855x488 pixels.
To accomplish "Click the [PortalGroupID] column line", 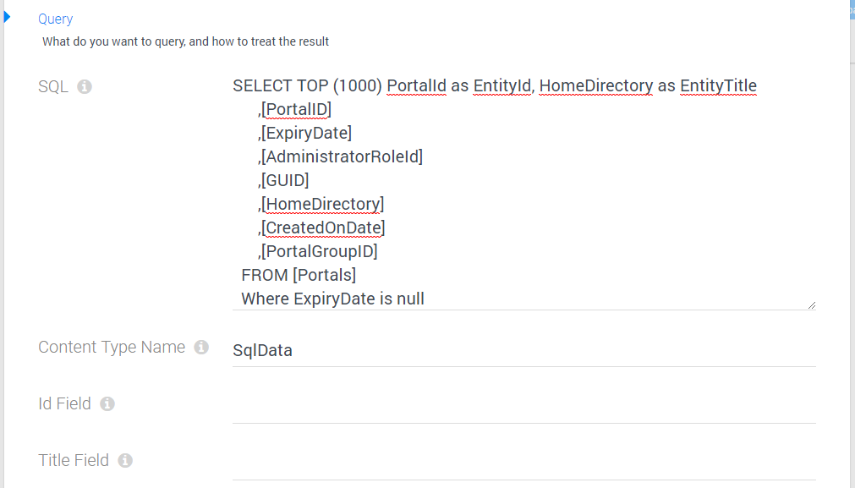I will (x=318, y=251).
